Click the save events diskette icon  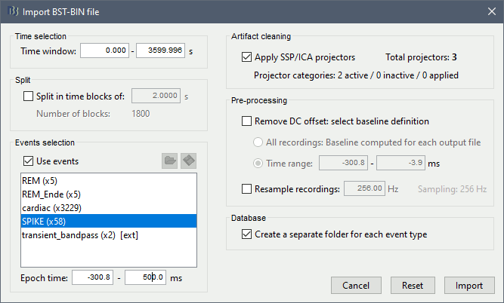pos(189,161)
